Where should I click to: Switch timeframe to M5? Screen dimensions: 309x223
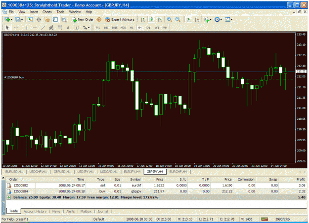click(106, 28)
